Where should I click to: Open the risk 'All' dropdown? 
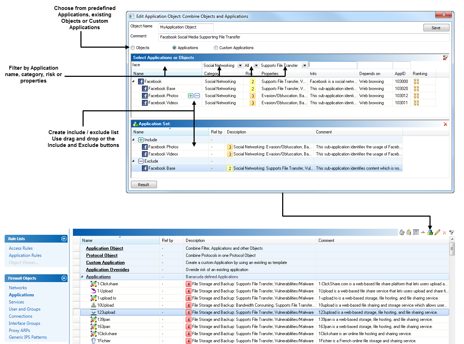pos(256,65)
